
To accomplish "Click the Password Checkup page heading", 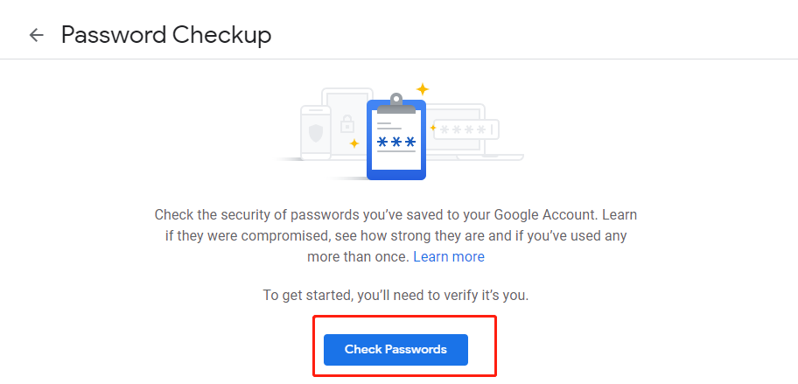I will click(x=166, y=35).
